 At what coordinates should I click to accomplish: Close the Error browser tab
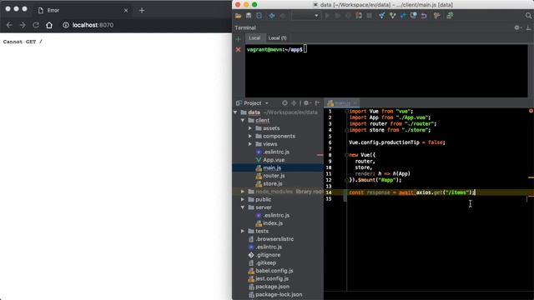126,11
